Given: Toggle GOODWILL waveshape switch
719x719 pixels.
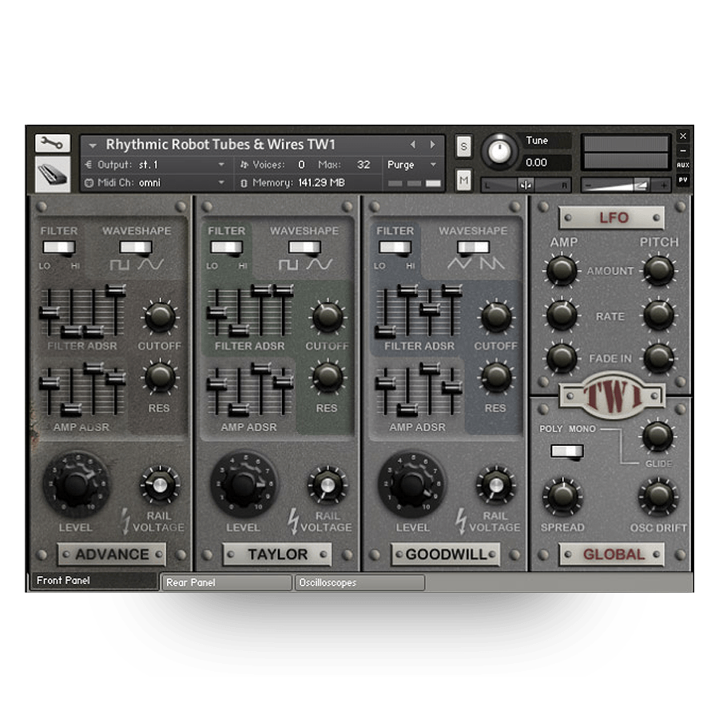Looking at the screenshot, I should tap(473, 248).
